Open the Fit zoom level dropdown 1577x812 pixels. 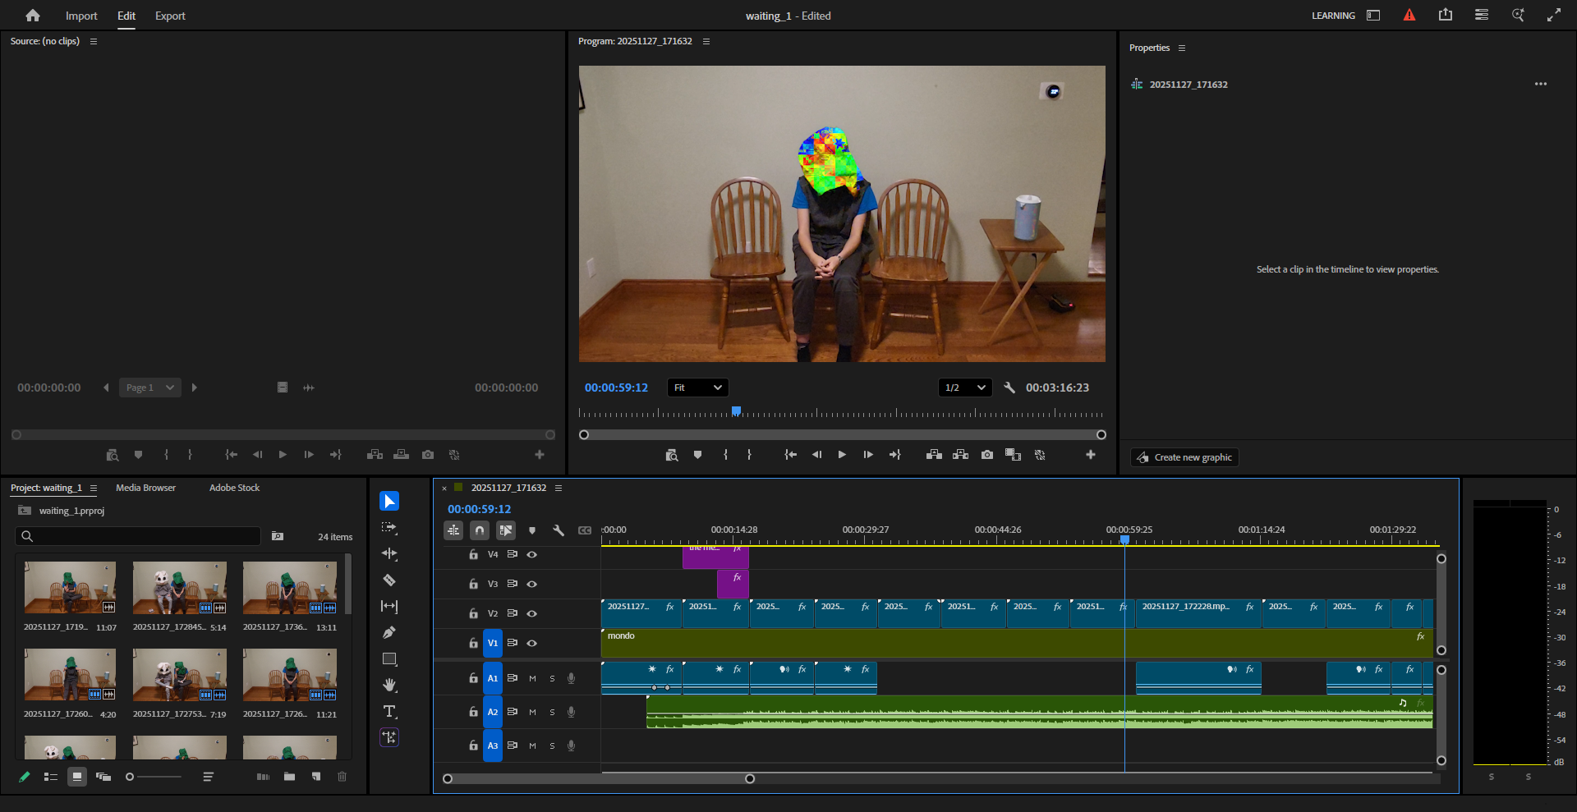pos(697,388)
